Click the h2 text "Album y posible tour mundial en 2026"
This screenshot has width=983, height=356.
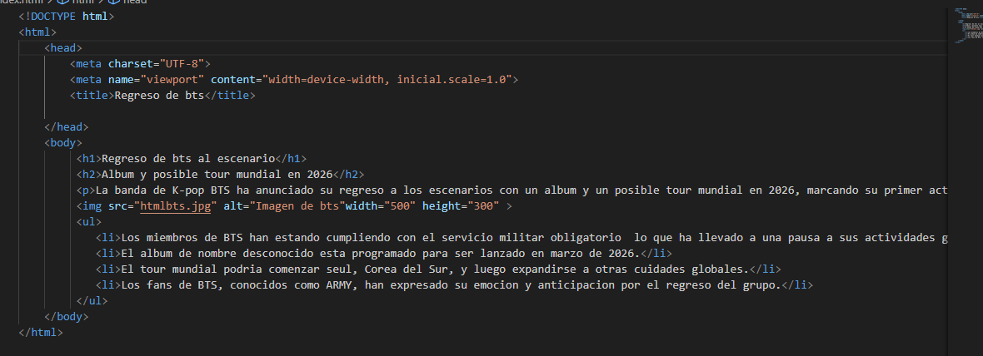(x=217, y=175)
